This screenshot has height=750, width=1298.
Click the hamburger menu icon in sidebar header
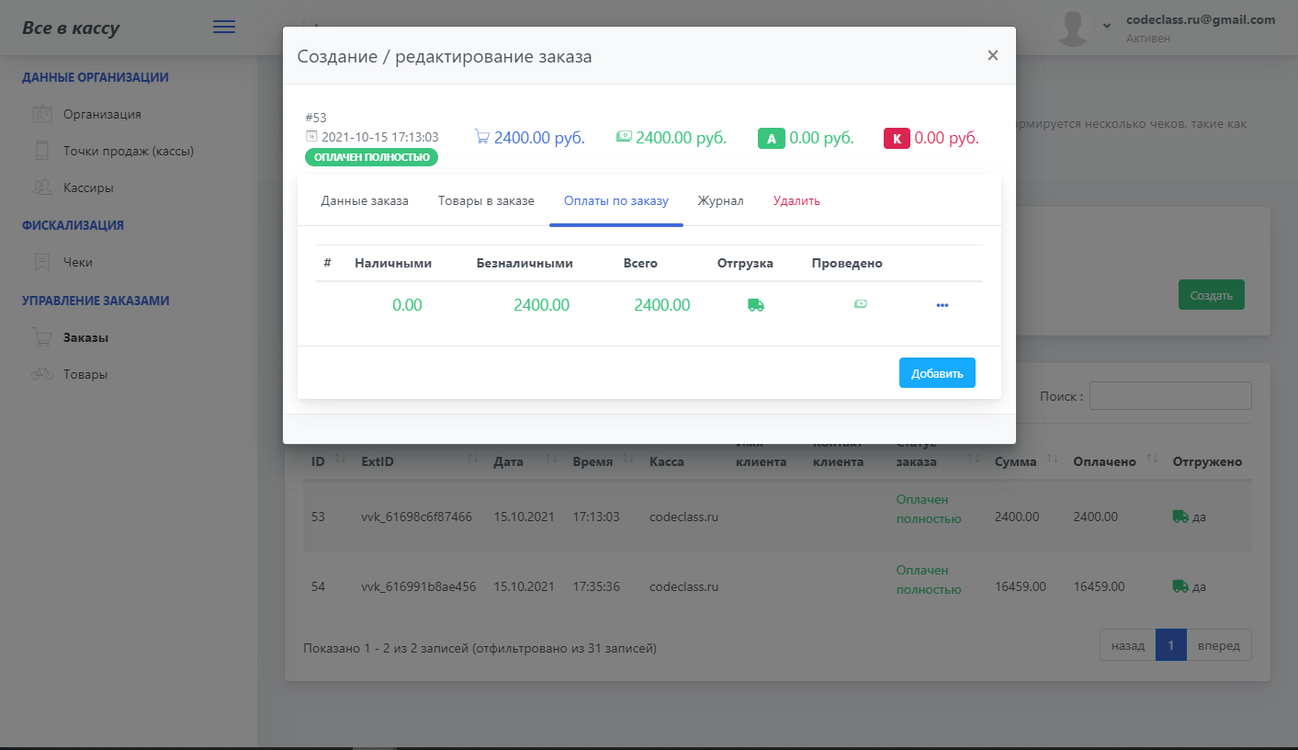tap(224, 27)
